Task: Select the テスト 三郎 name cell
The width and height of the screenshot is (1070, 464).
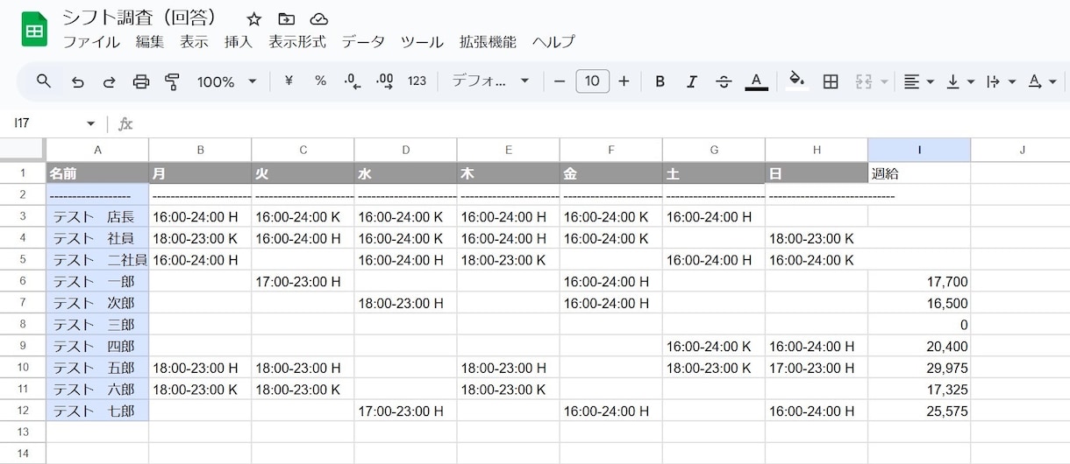Action: point(97,324)
